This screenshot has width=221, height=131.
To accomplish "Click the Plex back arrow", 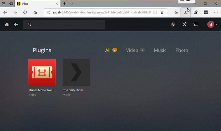I will click(16, 25).
